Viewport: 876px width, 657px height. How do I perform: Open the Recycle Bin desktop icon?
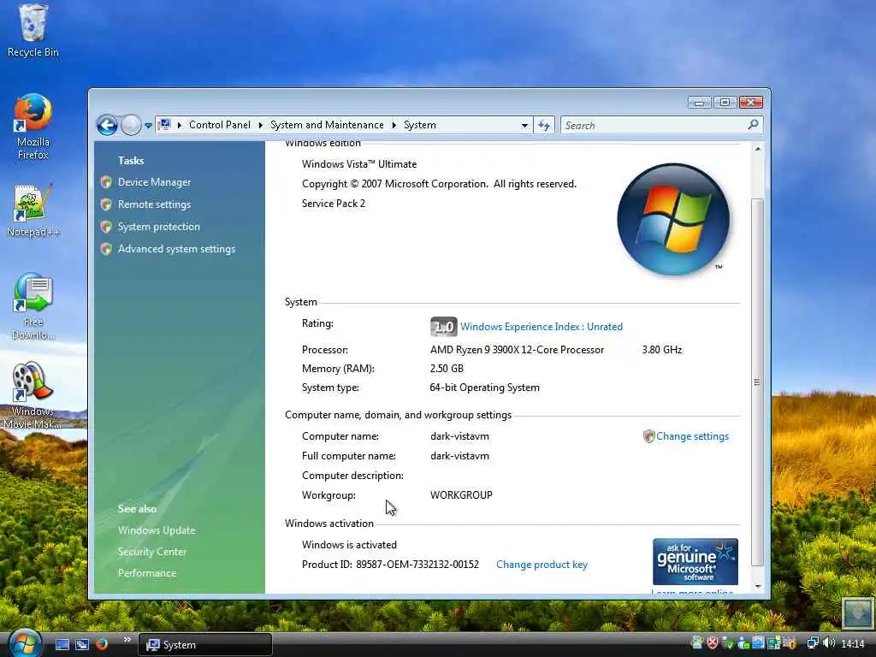tap(33, 31)
